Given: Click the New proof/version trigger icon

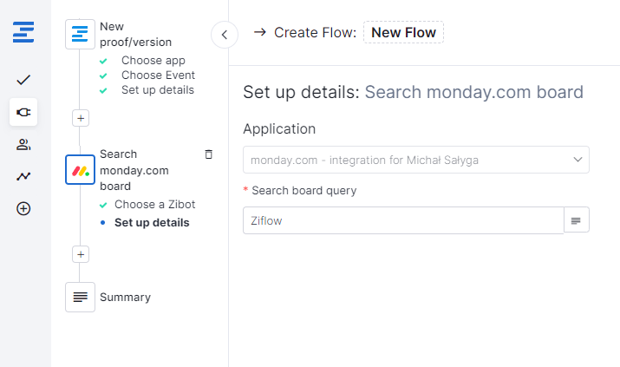Looking at the screenshot, I should (81, 35).
